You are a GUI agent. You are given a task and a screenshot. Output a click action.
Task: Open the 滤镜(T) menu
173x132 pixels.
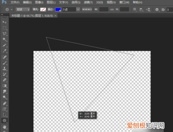point(88,2)
